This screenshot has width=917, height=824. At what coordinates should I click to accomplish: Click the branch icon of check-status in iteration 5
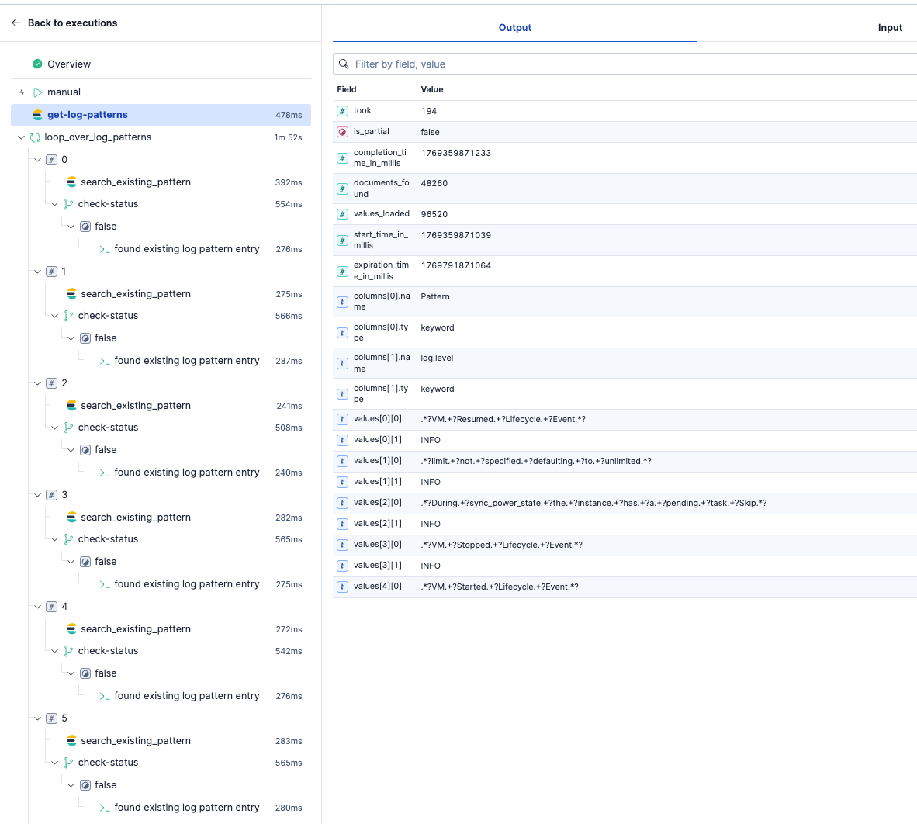(x=68, y=763)
